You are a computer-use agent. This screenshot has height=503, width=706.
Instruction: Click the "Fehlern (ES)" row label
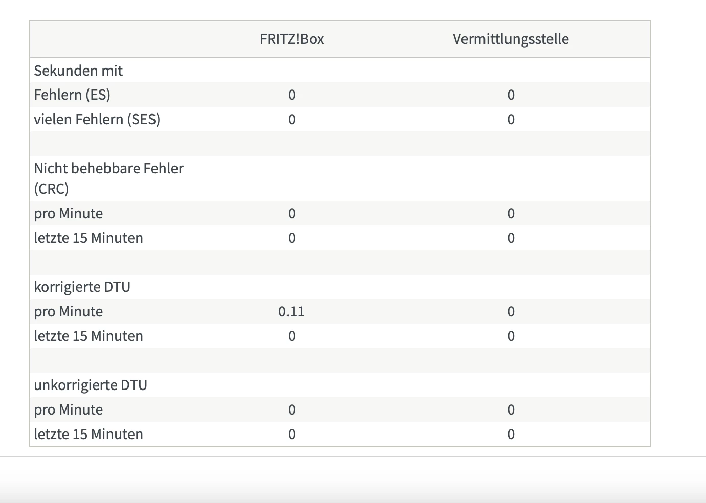point(72,95)
